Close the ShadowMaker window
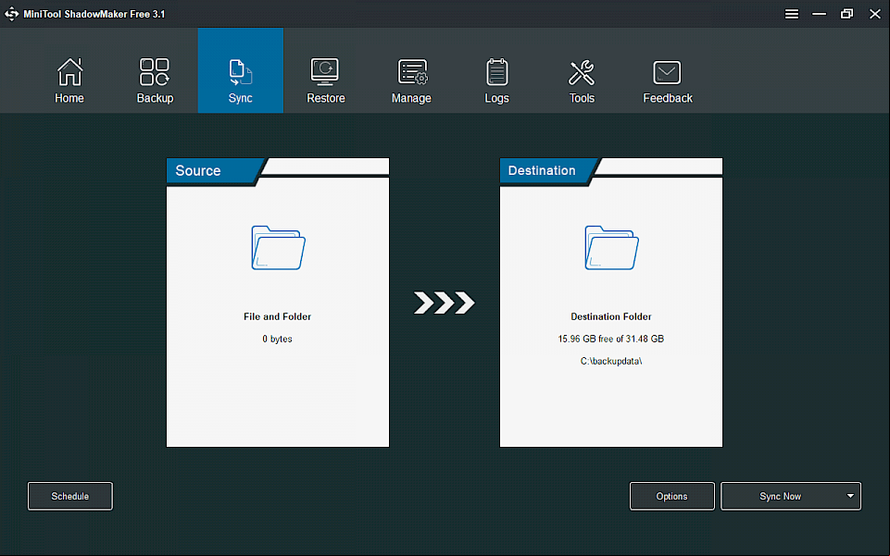The width and height of the screenshot is (890, 556). pyautogui.click(x=874, y=14)
